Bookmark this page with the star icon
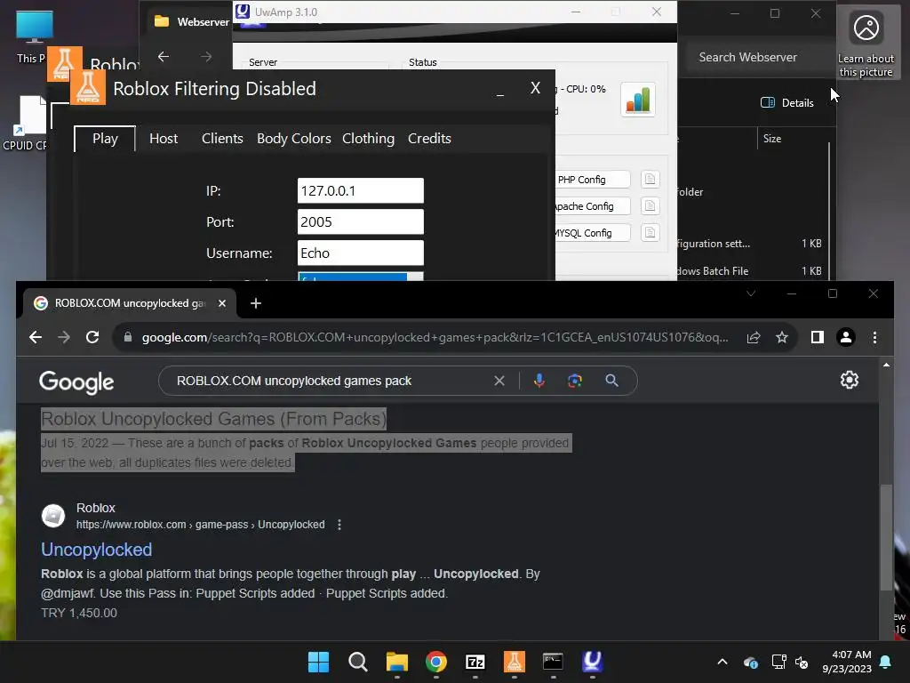Screen dimensions: 910x683 (x=782, y=337)
